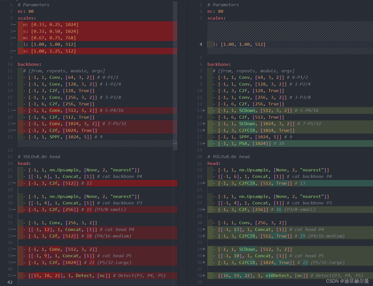Click the '38+' added-line gutter marker
373x286 pixels.
point(201,275)
